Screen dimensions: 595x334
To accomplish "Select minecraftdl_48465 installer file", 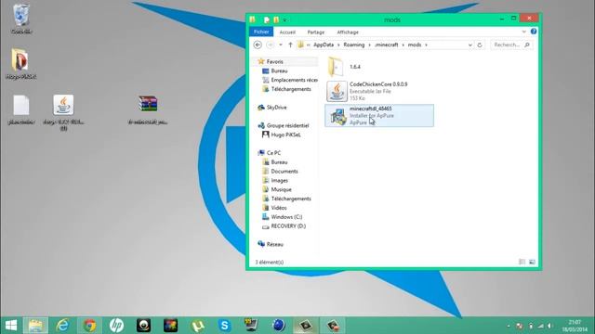I will click(x=379, y=115).
